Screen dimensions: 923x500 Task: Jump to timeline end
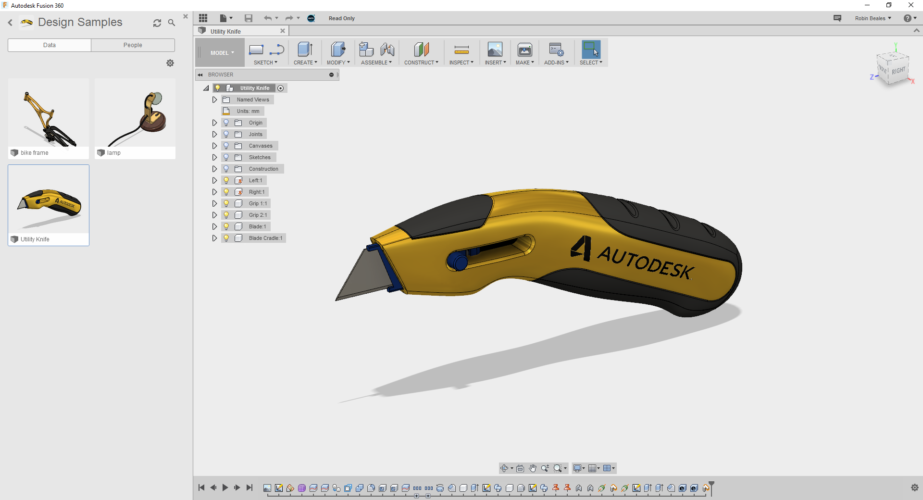249,487
